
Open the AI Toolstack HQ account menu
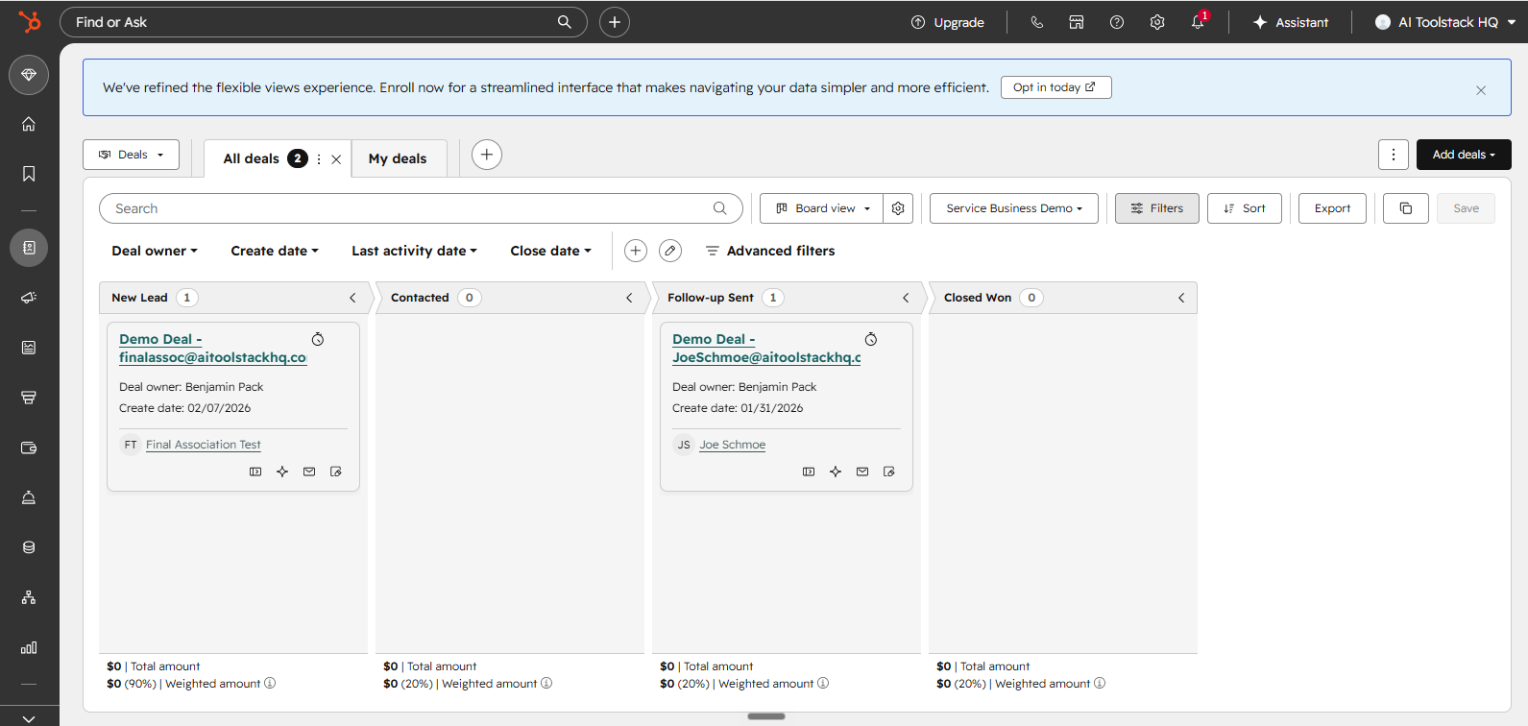coord(1445,22)
